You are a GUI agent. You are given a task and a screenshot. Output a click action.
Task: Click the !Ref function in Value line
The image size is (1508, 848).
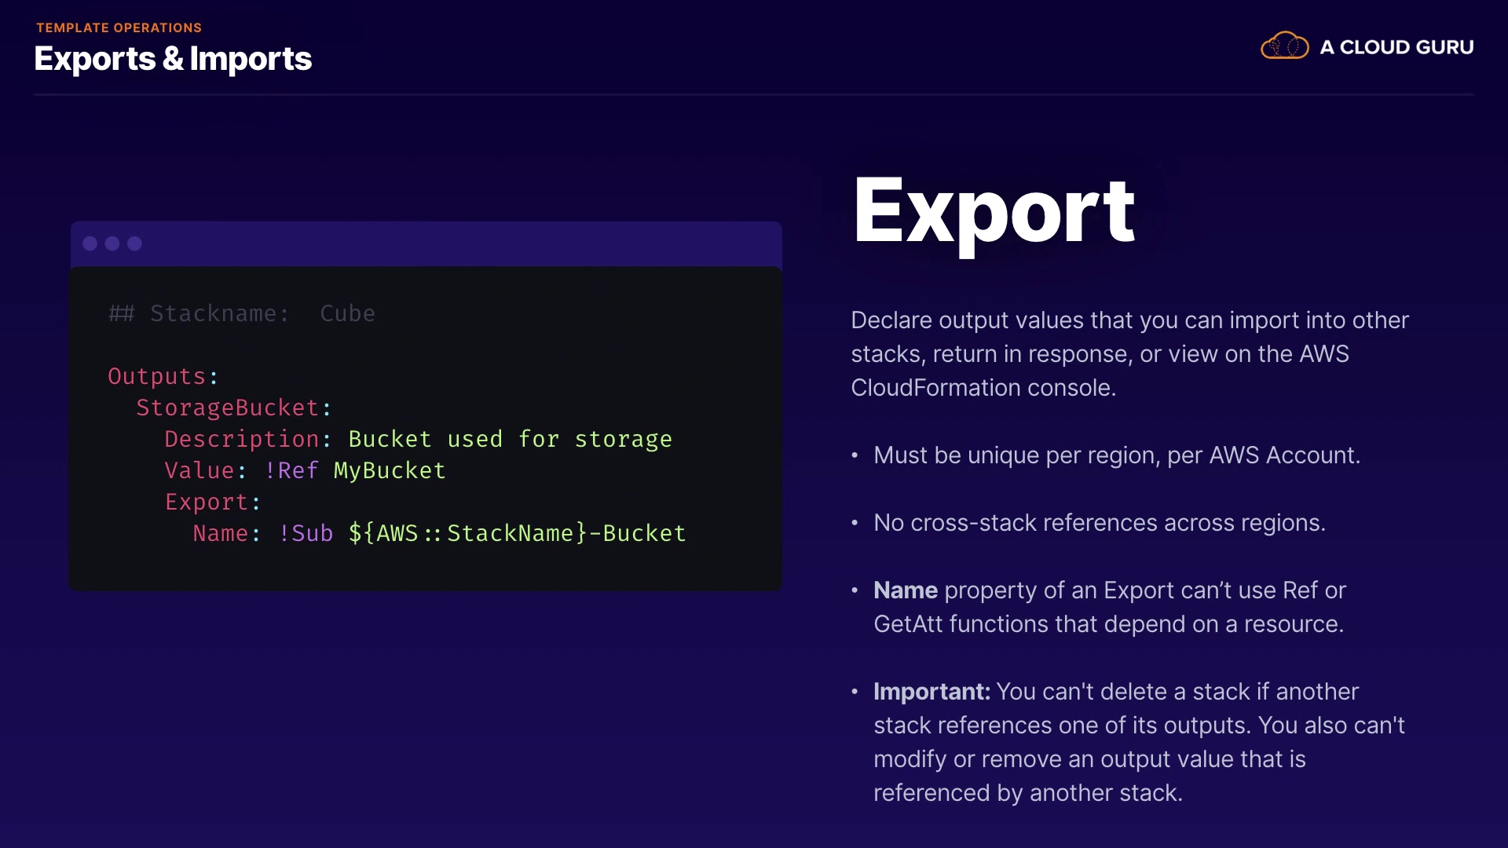click(x=291, y=470)
